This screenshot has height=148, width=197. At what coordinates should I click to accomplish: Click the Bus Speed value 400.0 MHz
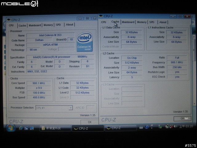39,97
